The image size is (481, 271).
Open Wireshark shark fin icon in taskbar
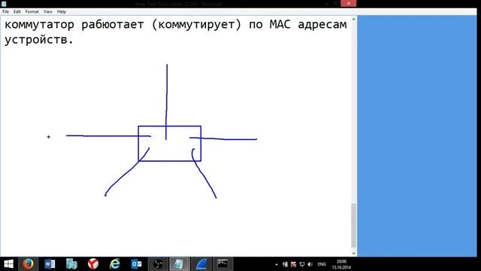click(x=201, y=264)
